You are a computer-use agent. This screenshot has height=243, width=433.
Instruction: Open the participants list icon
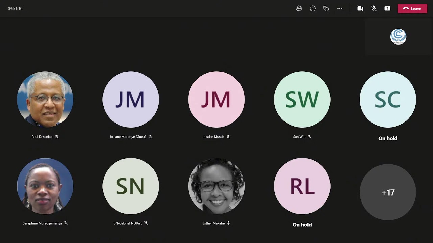[299, 8]
